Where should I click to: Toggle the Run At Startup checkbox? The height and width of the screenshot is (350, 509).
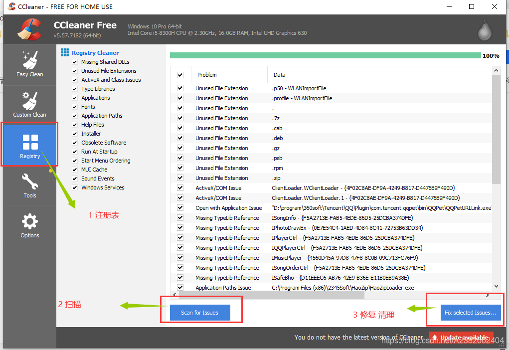[x=75, y=152]
